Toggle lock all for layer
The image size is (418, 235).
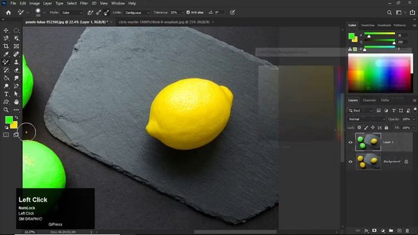coord(386,128)
